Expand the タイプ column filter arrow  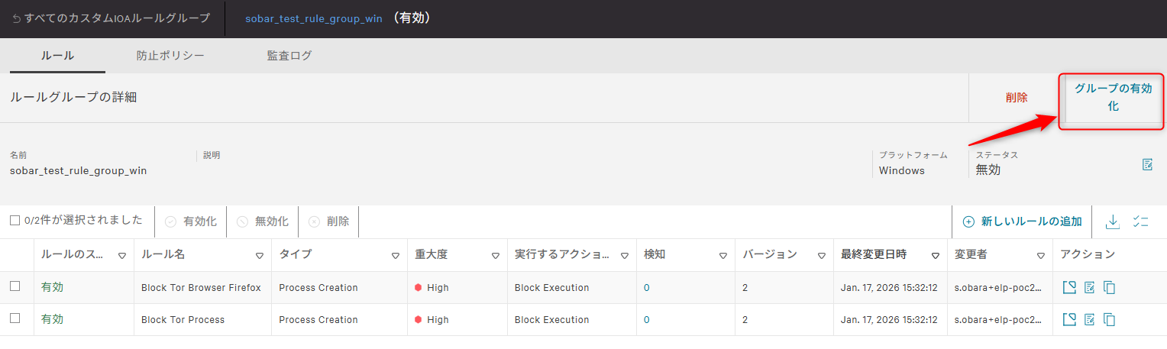click(x=396, y=256)
